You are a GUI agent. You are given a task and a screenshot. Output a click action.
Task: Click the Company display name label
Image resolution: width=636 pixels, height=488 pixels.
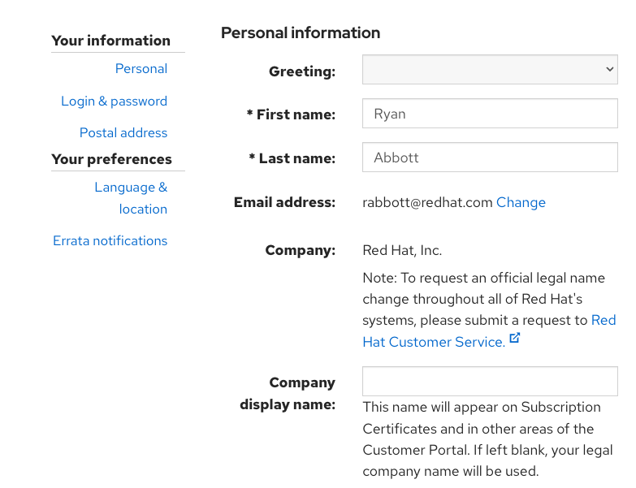[x=288, y=393]
